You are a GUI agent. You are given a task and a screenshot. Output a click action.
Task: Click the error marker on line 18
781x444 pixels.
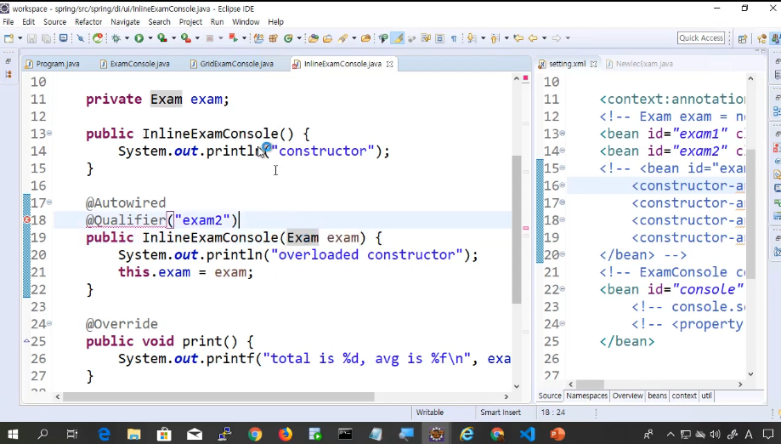coord(26,219)
